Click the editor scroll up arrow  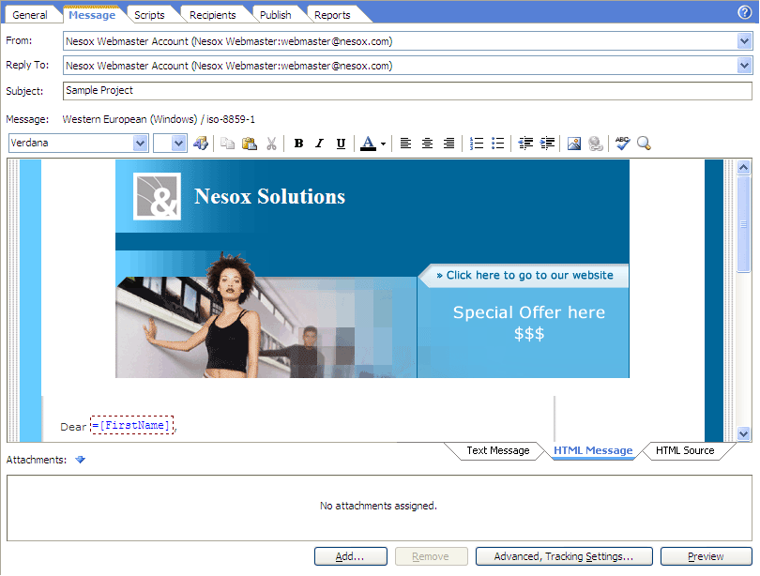click(x=743, y=168)
